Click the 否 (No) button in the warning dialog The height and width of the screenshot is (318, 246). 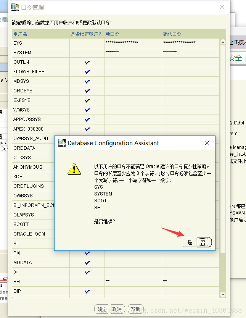(204, 242)
